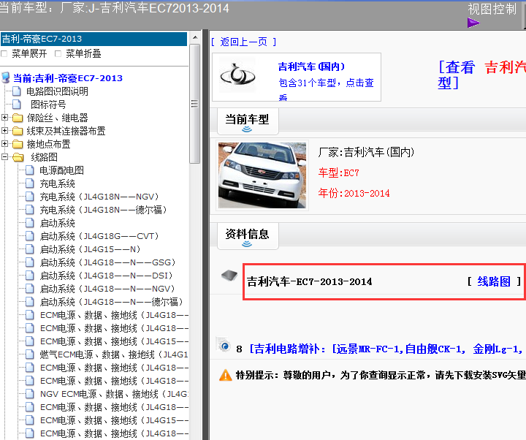Click the 年份:2013-2014 red text
Viewport: 526px width, 440px height.
click(354, 193)
